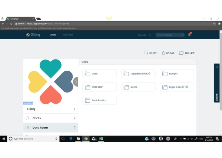222x158 pixels.
Task: Click the volume tray icon
Action: coord(192,139)
